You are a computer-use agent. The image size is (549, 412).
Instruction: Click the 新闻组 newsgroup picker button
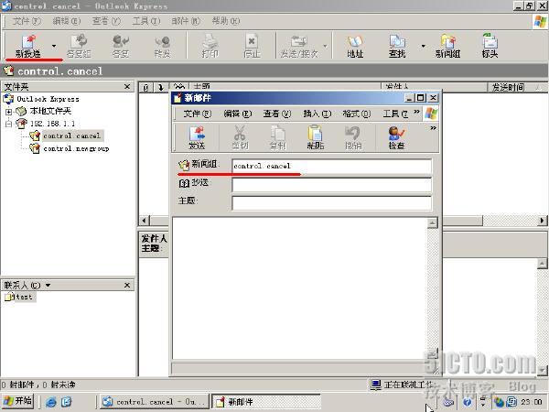point(199,164)
